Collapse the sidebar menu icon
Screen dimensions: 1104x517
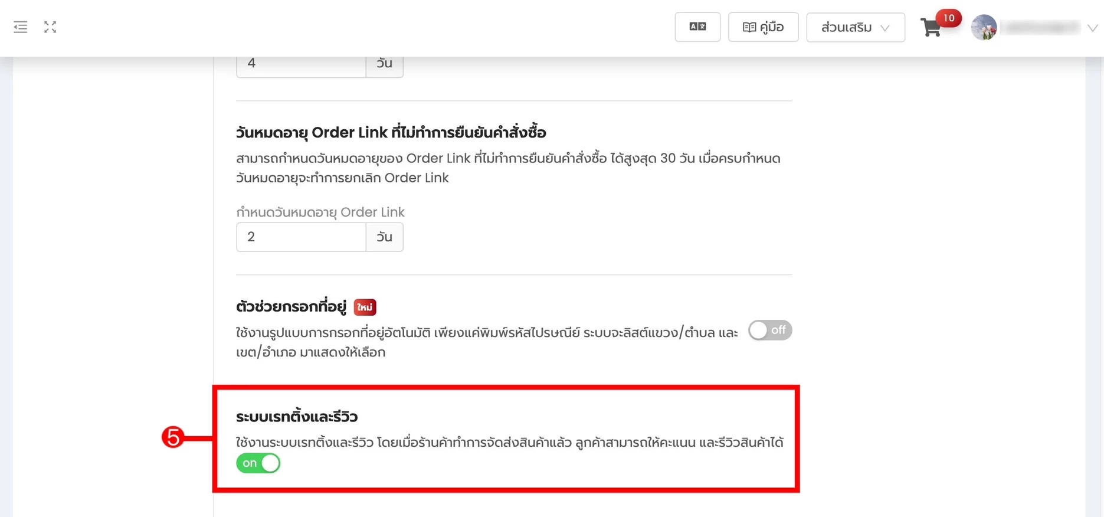click(21, 27)
